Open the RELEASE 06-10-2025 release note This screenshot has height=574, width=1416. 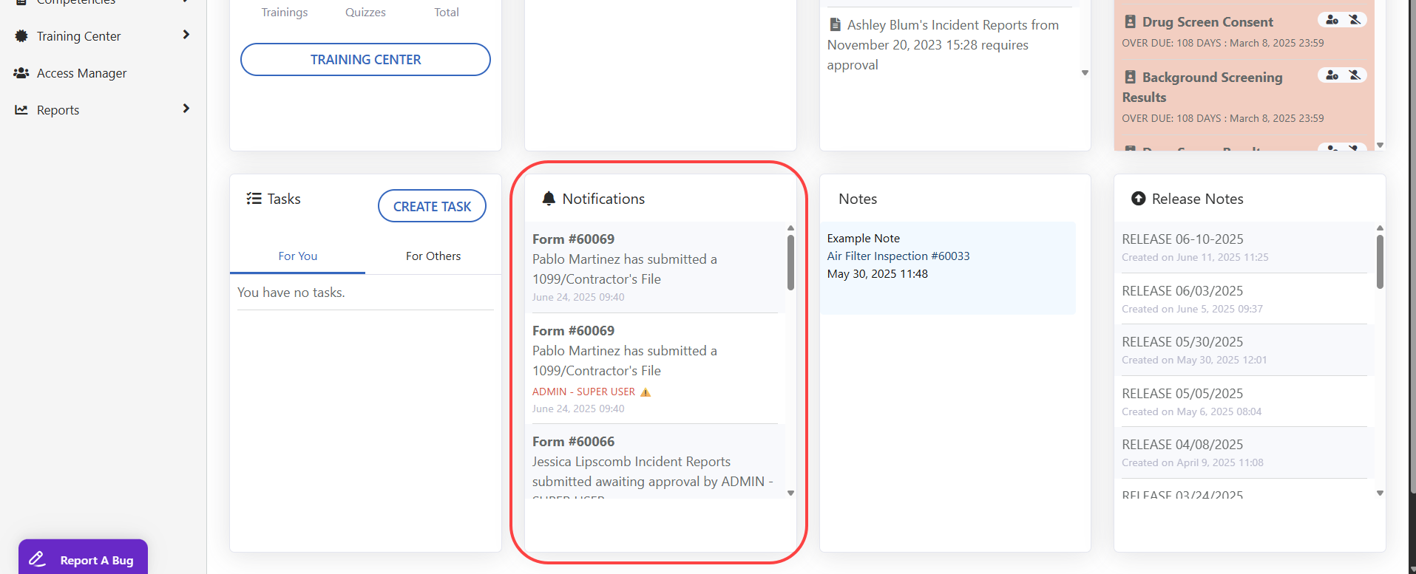[x=1182, y=239]
